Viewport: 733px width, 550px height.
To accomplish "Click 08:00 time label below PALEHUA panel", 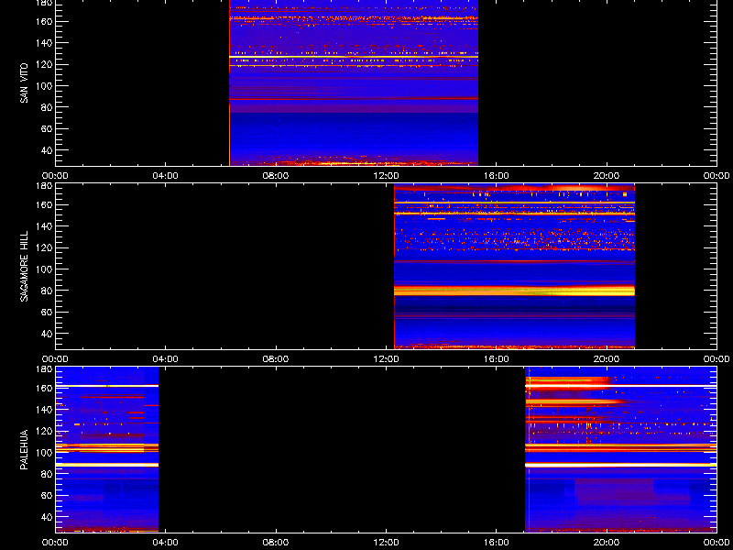I will [276, 543].
